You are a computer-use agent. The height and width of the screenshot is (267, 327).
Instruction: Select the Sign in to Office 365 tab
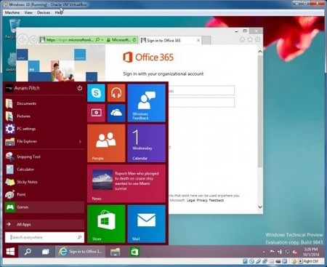(171, 41)
